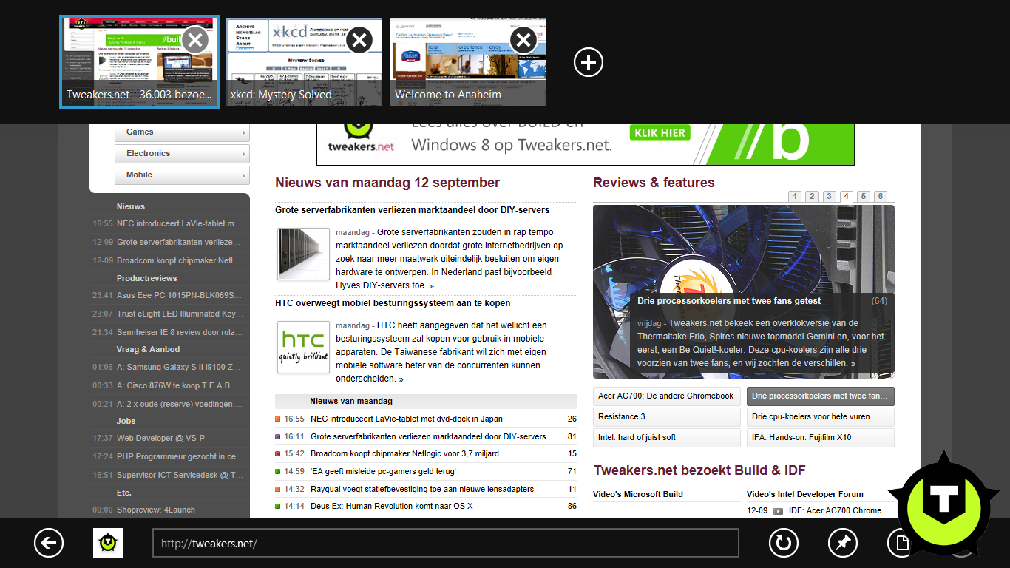Switch to the Welcome to Anaheim tab
1010x568 pixels.
(468, 62)
